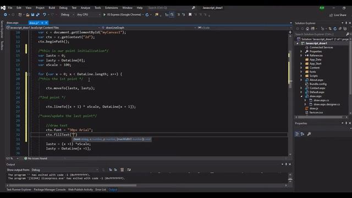The height and width of the screenshot is (198, 352).
Task: Click the Collapse All icon in Solution Explorer
Action: pos(340,29)
